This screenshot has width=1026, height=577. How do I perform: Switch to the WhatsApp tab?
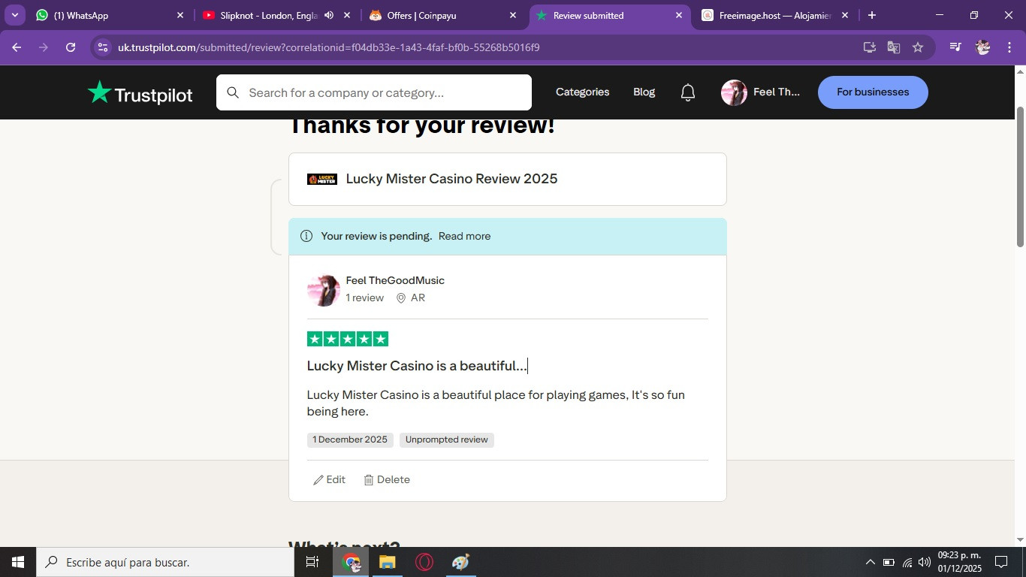point(110,15)
